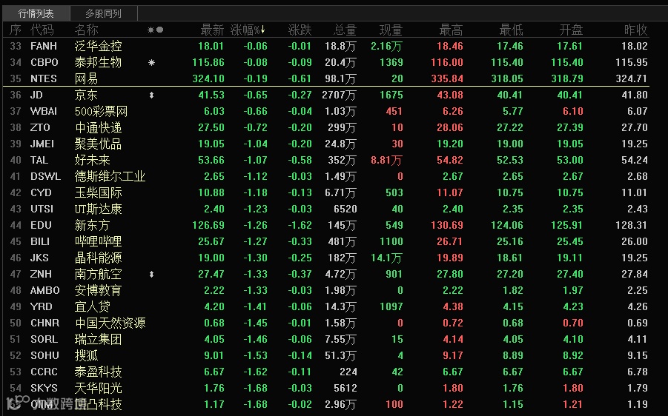Select stock code FANH
Viewport: 668px width, 416px height.
pos(44,46)
